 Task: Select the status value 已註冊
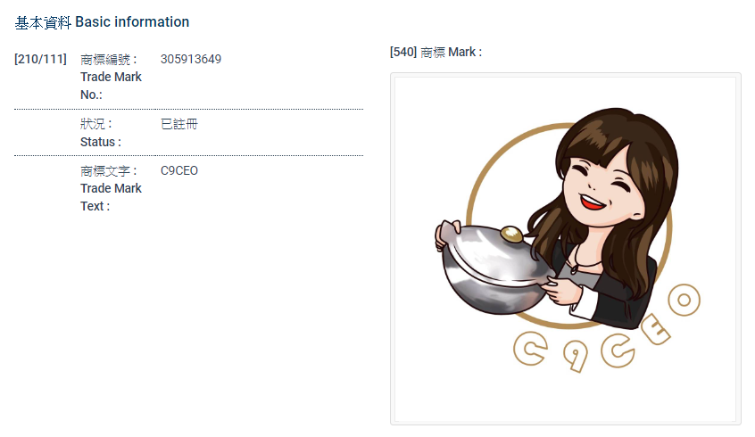[x=179, y=124]
